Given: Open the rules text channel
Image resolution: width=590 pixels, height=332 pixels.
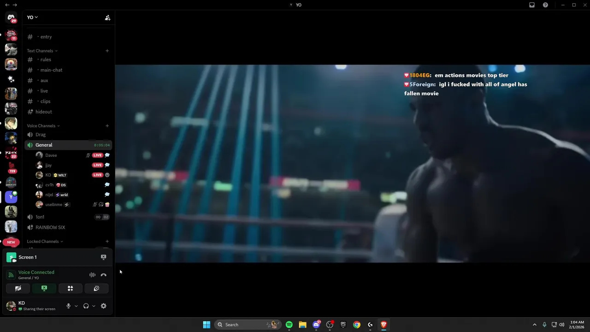Looking at the screenshot, I should coord(68,59).
